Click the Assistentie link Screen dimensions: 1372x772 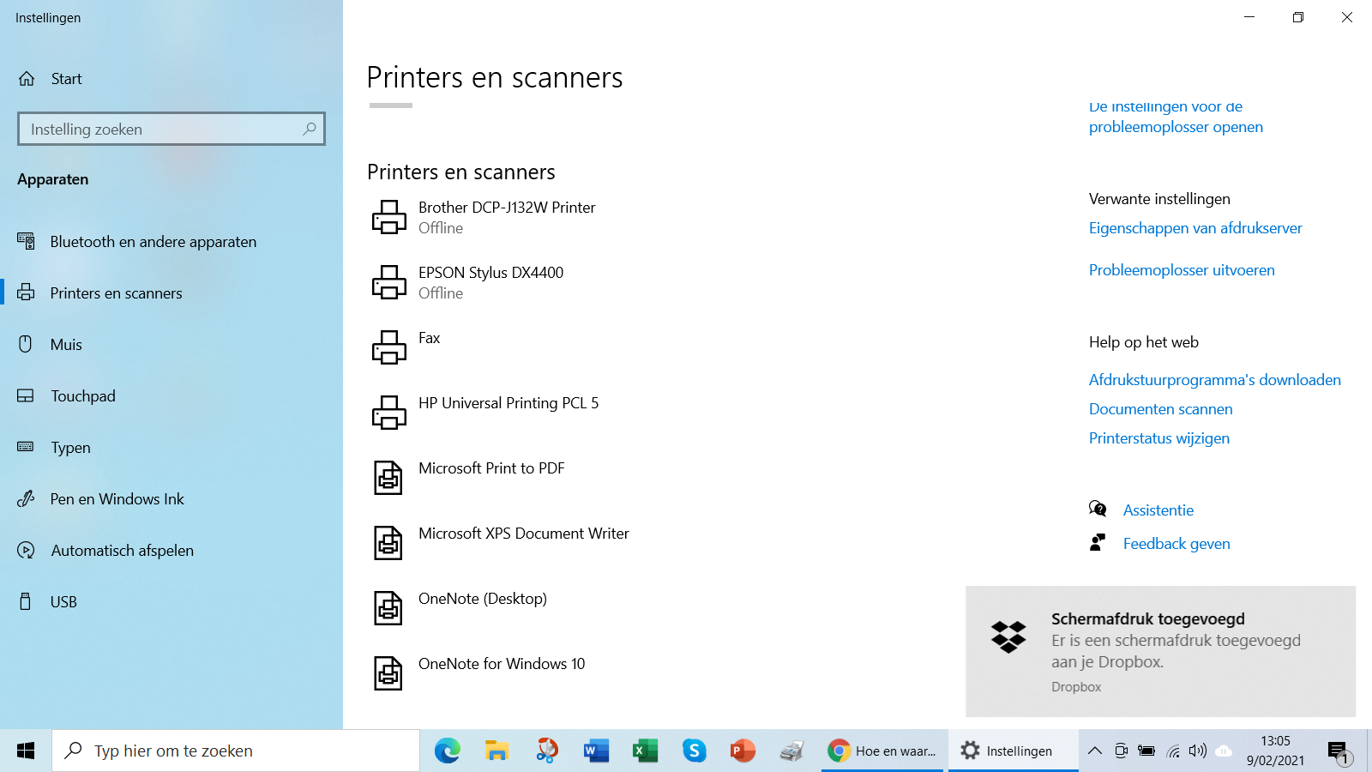[x=1158, y=510]
